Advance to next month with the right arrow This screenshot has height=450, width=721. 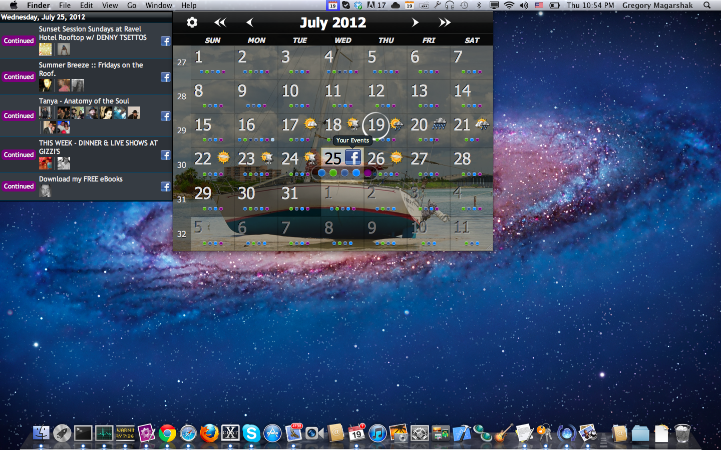coord(415,22)
